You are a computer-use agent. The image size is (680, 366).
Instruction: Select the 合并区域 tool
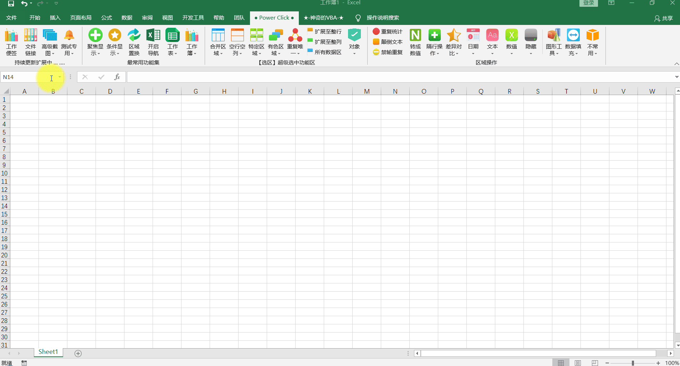pos(218,42)
